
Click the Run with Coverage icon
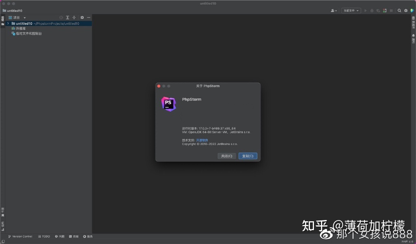pos(378,11)
